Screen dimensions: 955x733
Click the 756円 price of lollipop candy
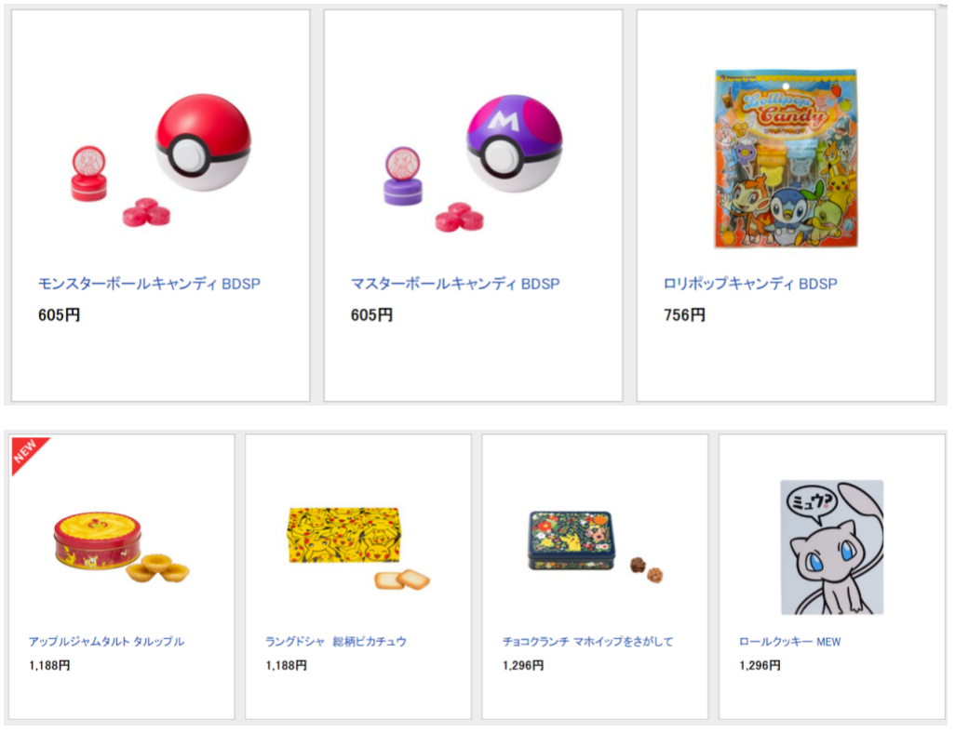684,315
